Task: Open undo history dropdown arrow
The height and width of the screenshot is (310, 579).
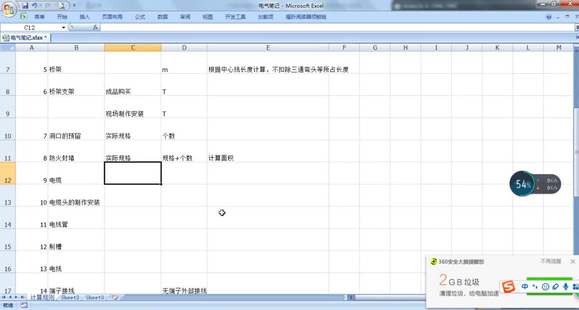Action: (41, 6)
